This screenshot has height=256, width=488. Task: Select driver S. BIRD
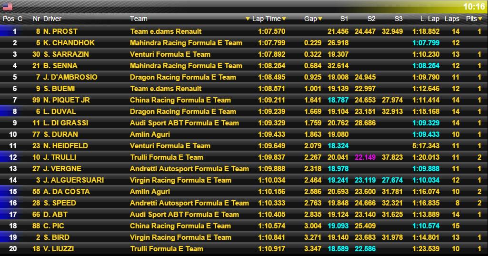click(56, 237)
